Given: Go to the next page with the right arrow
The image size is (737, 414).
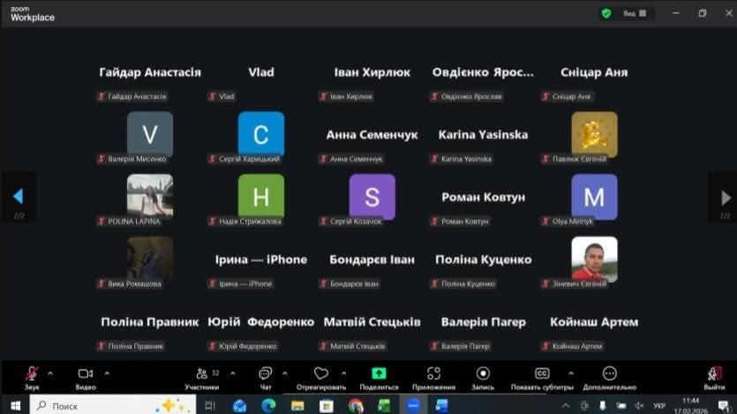Looking at the screenshot, I should 726,197.
